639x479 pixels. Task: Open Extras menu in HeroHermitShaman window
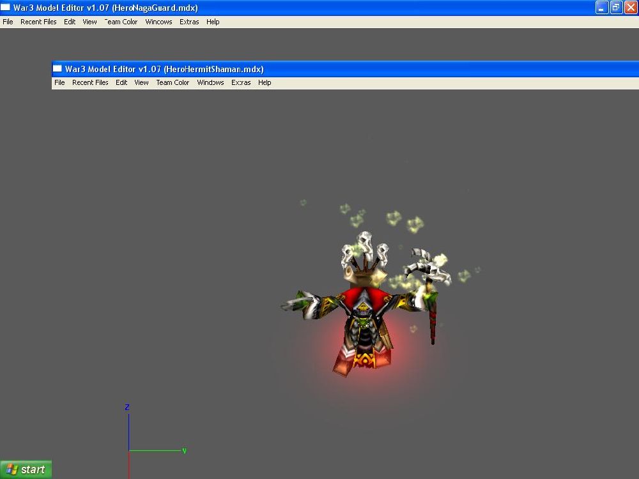241,82
